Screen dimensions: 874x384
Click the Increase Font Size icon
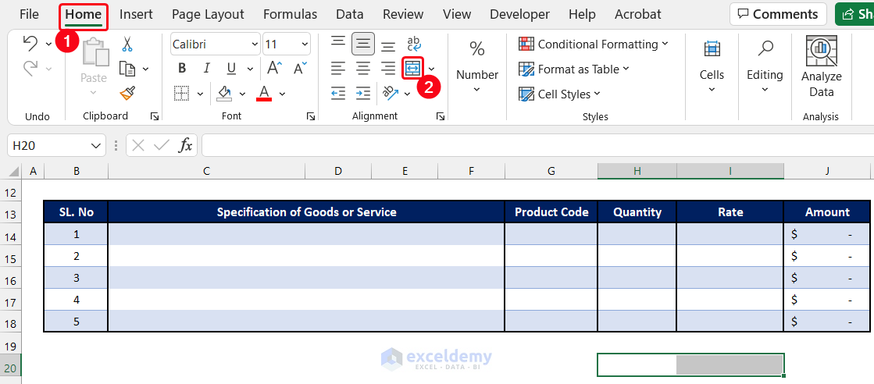point(273,69)
